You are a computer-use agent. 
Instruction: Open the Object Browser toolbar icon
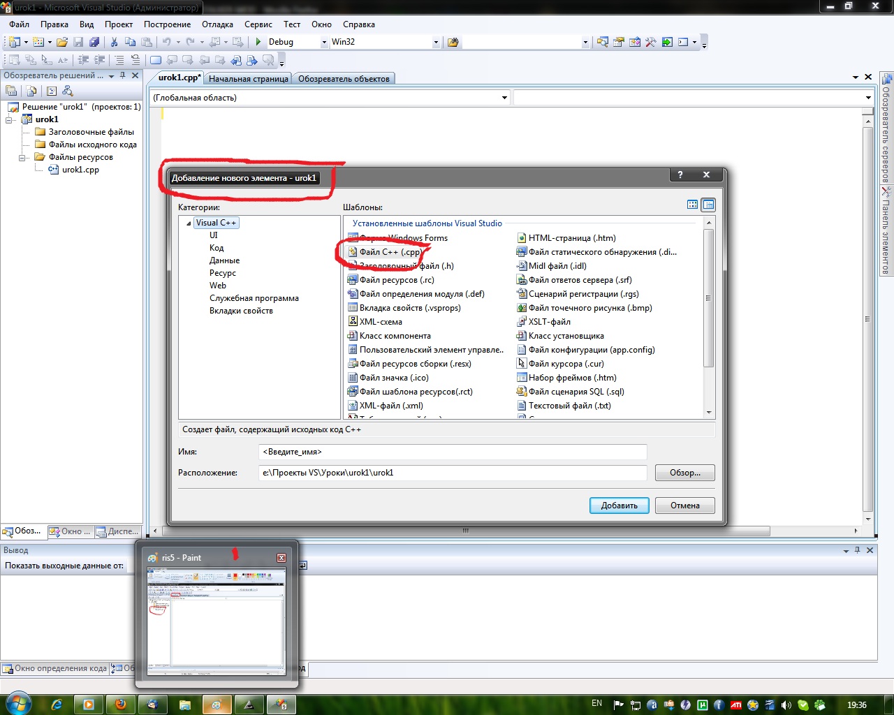pyautogui.click(x=635, y=42)
